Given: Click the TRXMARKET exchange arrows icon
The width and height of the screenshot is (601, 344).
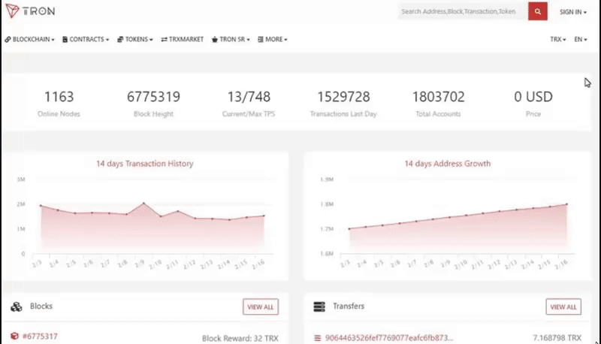Looking at the screenshot, I should (x=164, y=40).
